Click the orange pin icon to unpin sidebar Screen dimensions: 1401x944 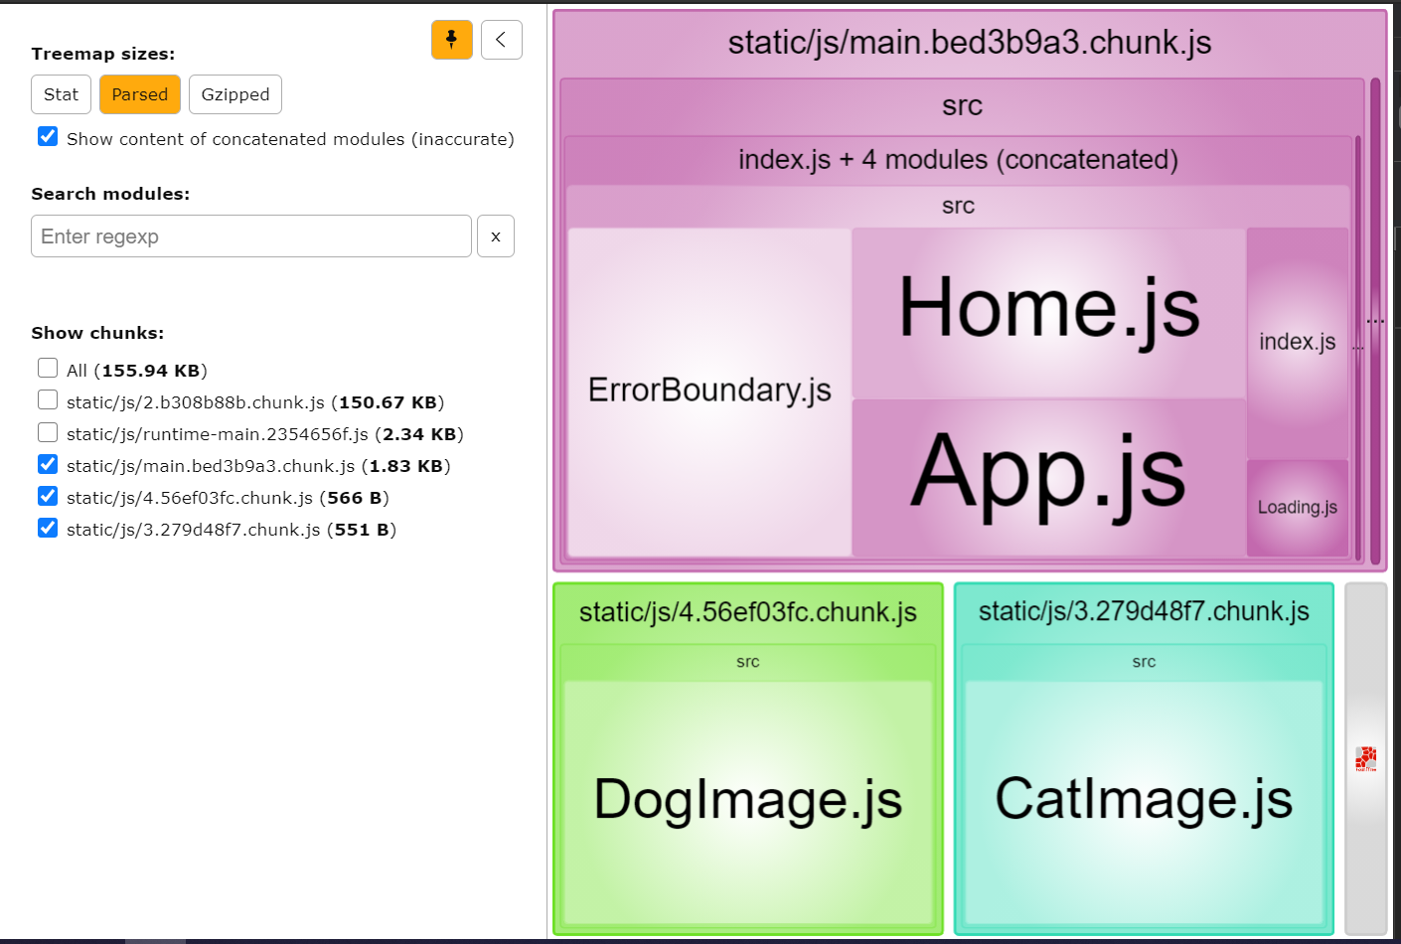pyautogui.click(x=452, y=40)
